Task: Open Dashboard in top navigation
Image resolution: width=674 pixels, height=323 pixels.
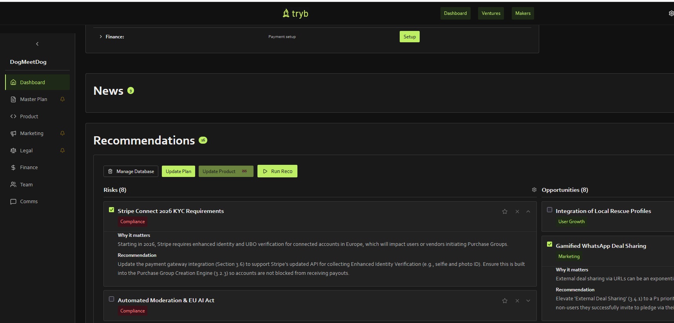Action: 455,13
